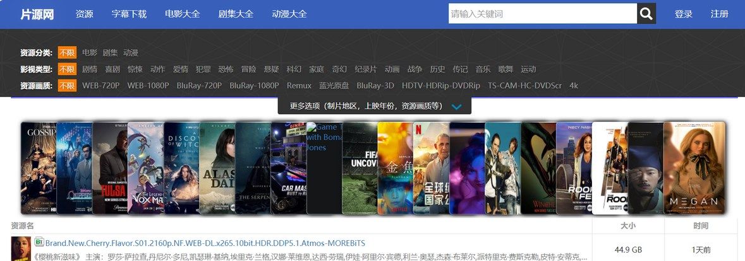745x261 pixels.
Task: Expand the 更多选项 chevron arrow
Action: [456, 107]
